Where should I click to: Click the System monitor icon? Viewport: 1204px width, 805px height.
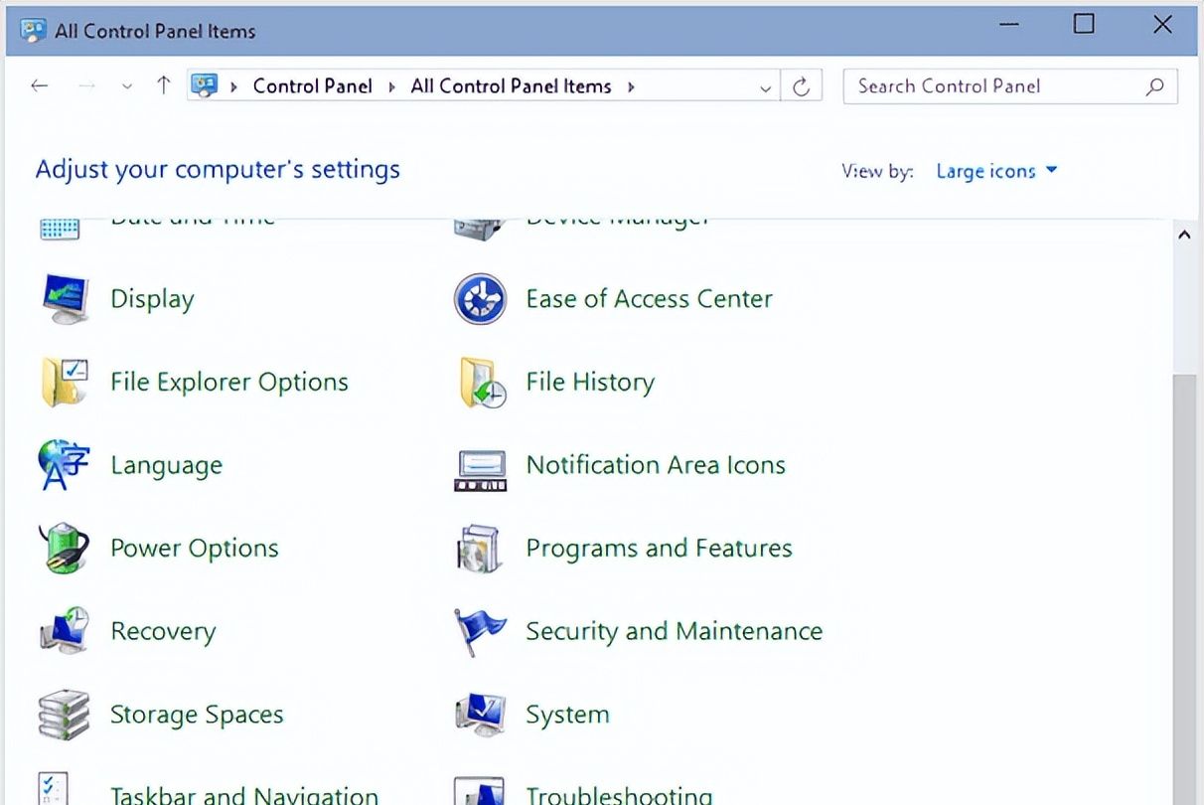(x=481, y=715)
